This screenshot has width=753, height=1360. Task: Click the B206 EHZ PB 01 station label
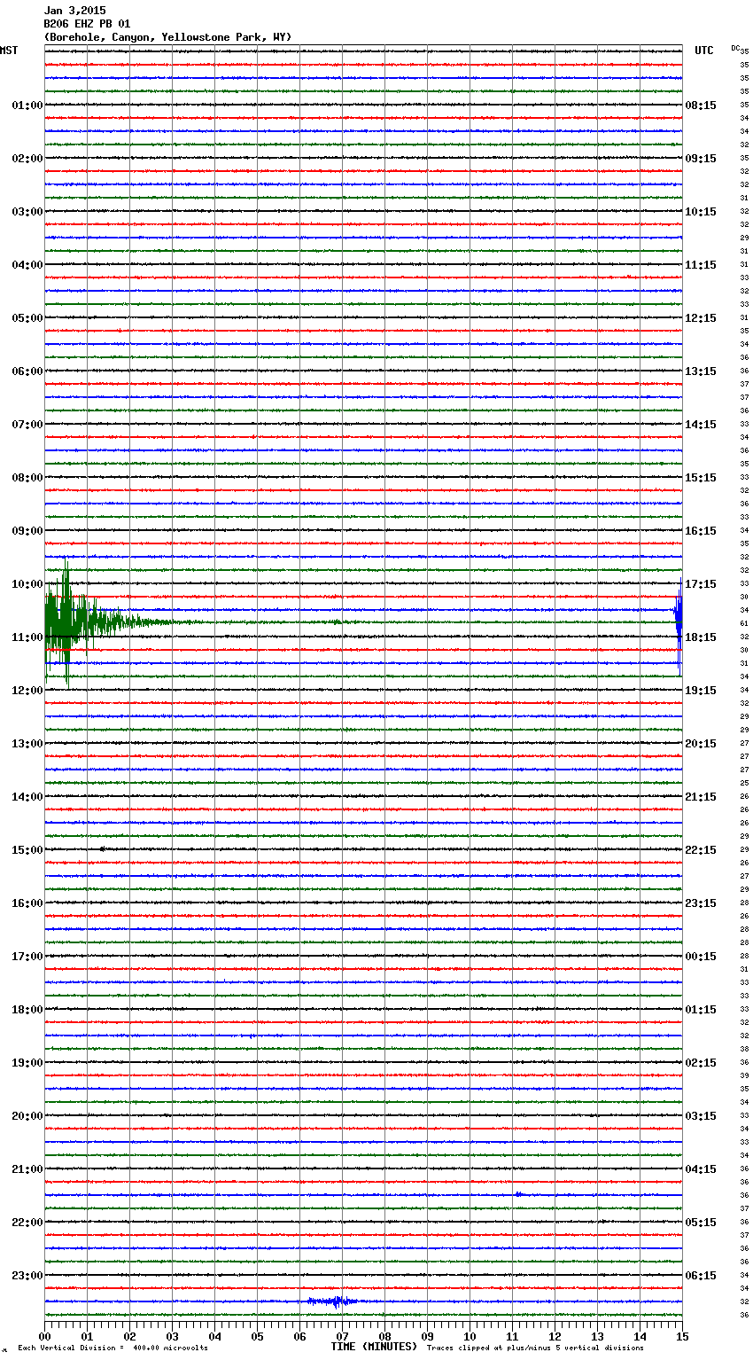87,24
